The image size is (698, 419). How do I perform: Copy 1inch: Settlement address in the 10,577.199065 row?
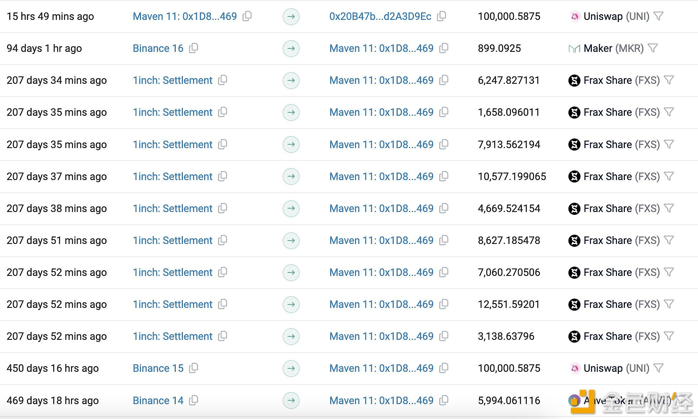coord(223,176)
